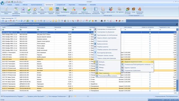Switch to Администрирование ribbon tab

tap(36, 5)
